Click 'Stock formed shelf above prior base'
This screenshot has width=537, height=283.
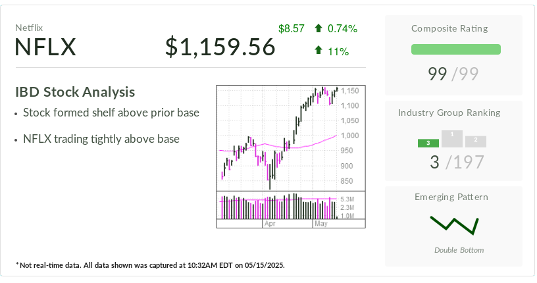pyautogui.click(x=111, y=113)
